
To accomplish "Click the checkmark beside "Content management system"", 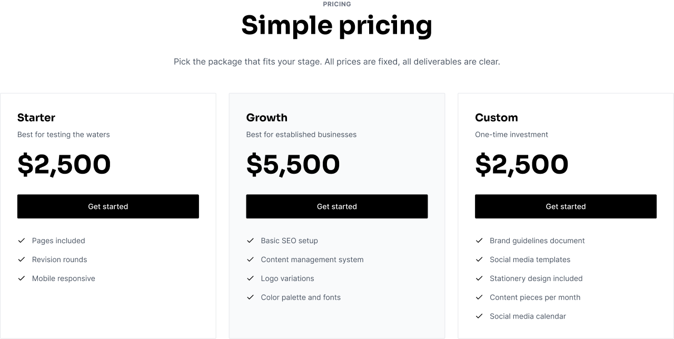I will coord(251,260).
